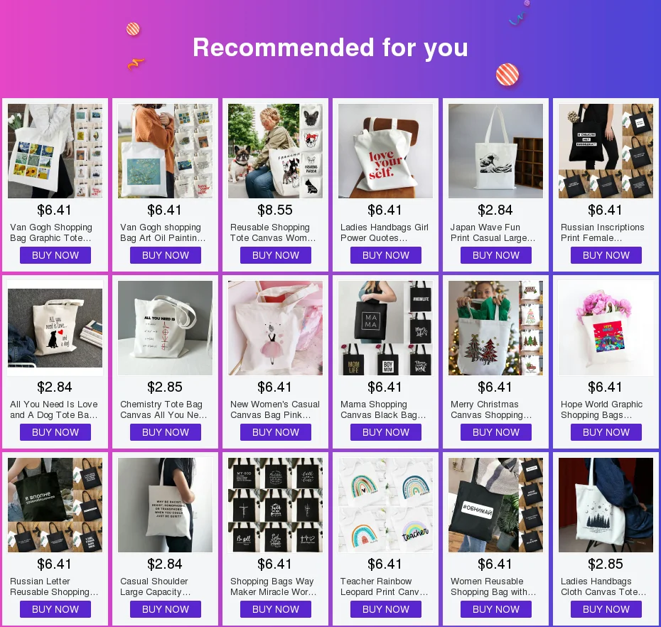Image resolution: width=661 pixels, height=627 pixels.
Task: Open the Merry Christmas canvas bag image
Action: click(x=495, y=328)
